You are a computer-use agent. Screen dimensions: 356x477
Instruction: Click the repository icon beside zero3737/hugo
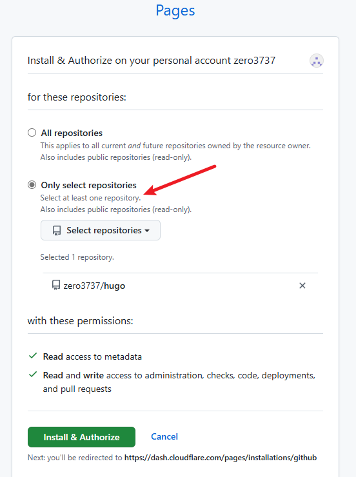56,286
